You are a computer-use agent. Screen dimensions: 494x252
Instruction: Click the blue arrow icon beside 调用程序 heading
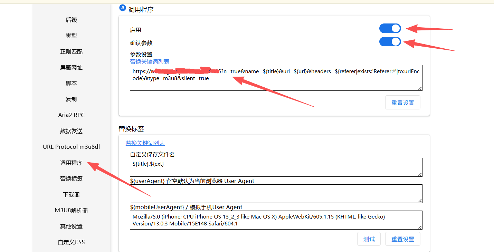pos(122,8)
